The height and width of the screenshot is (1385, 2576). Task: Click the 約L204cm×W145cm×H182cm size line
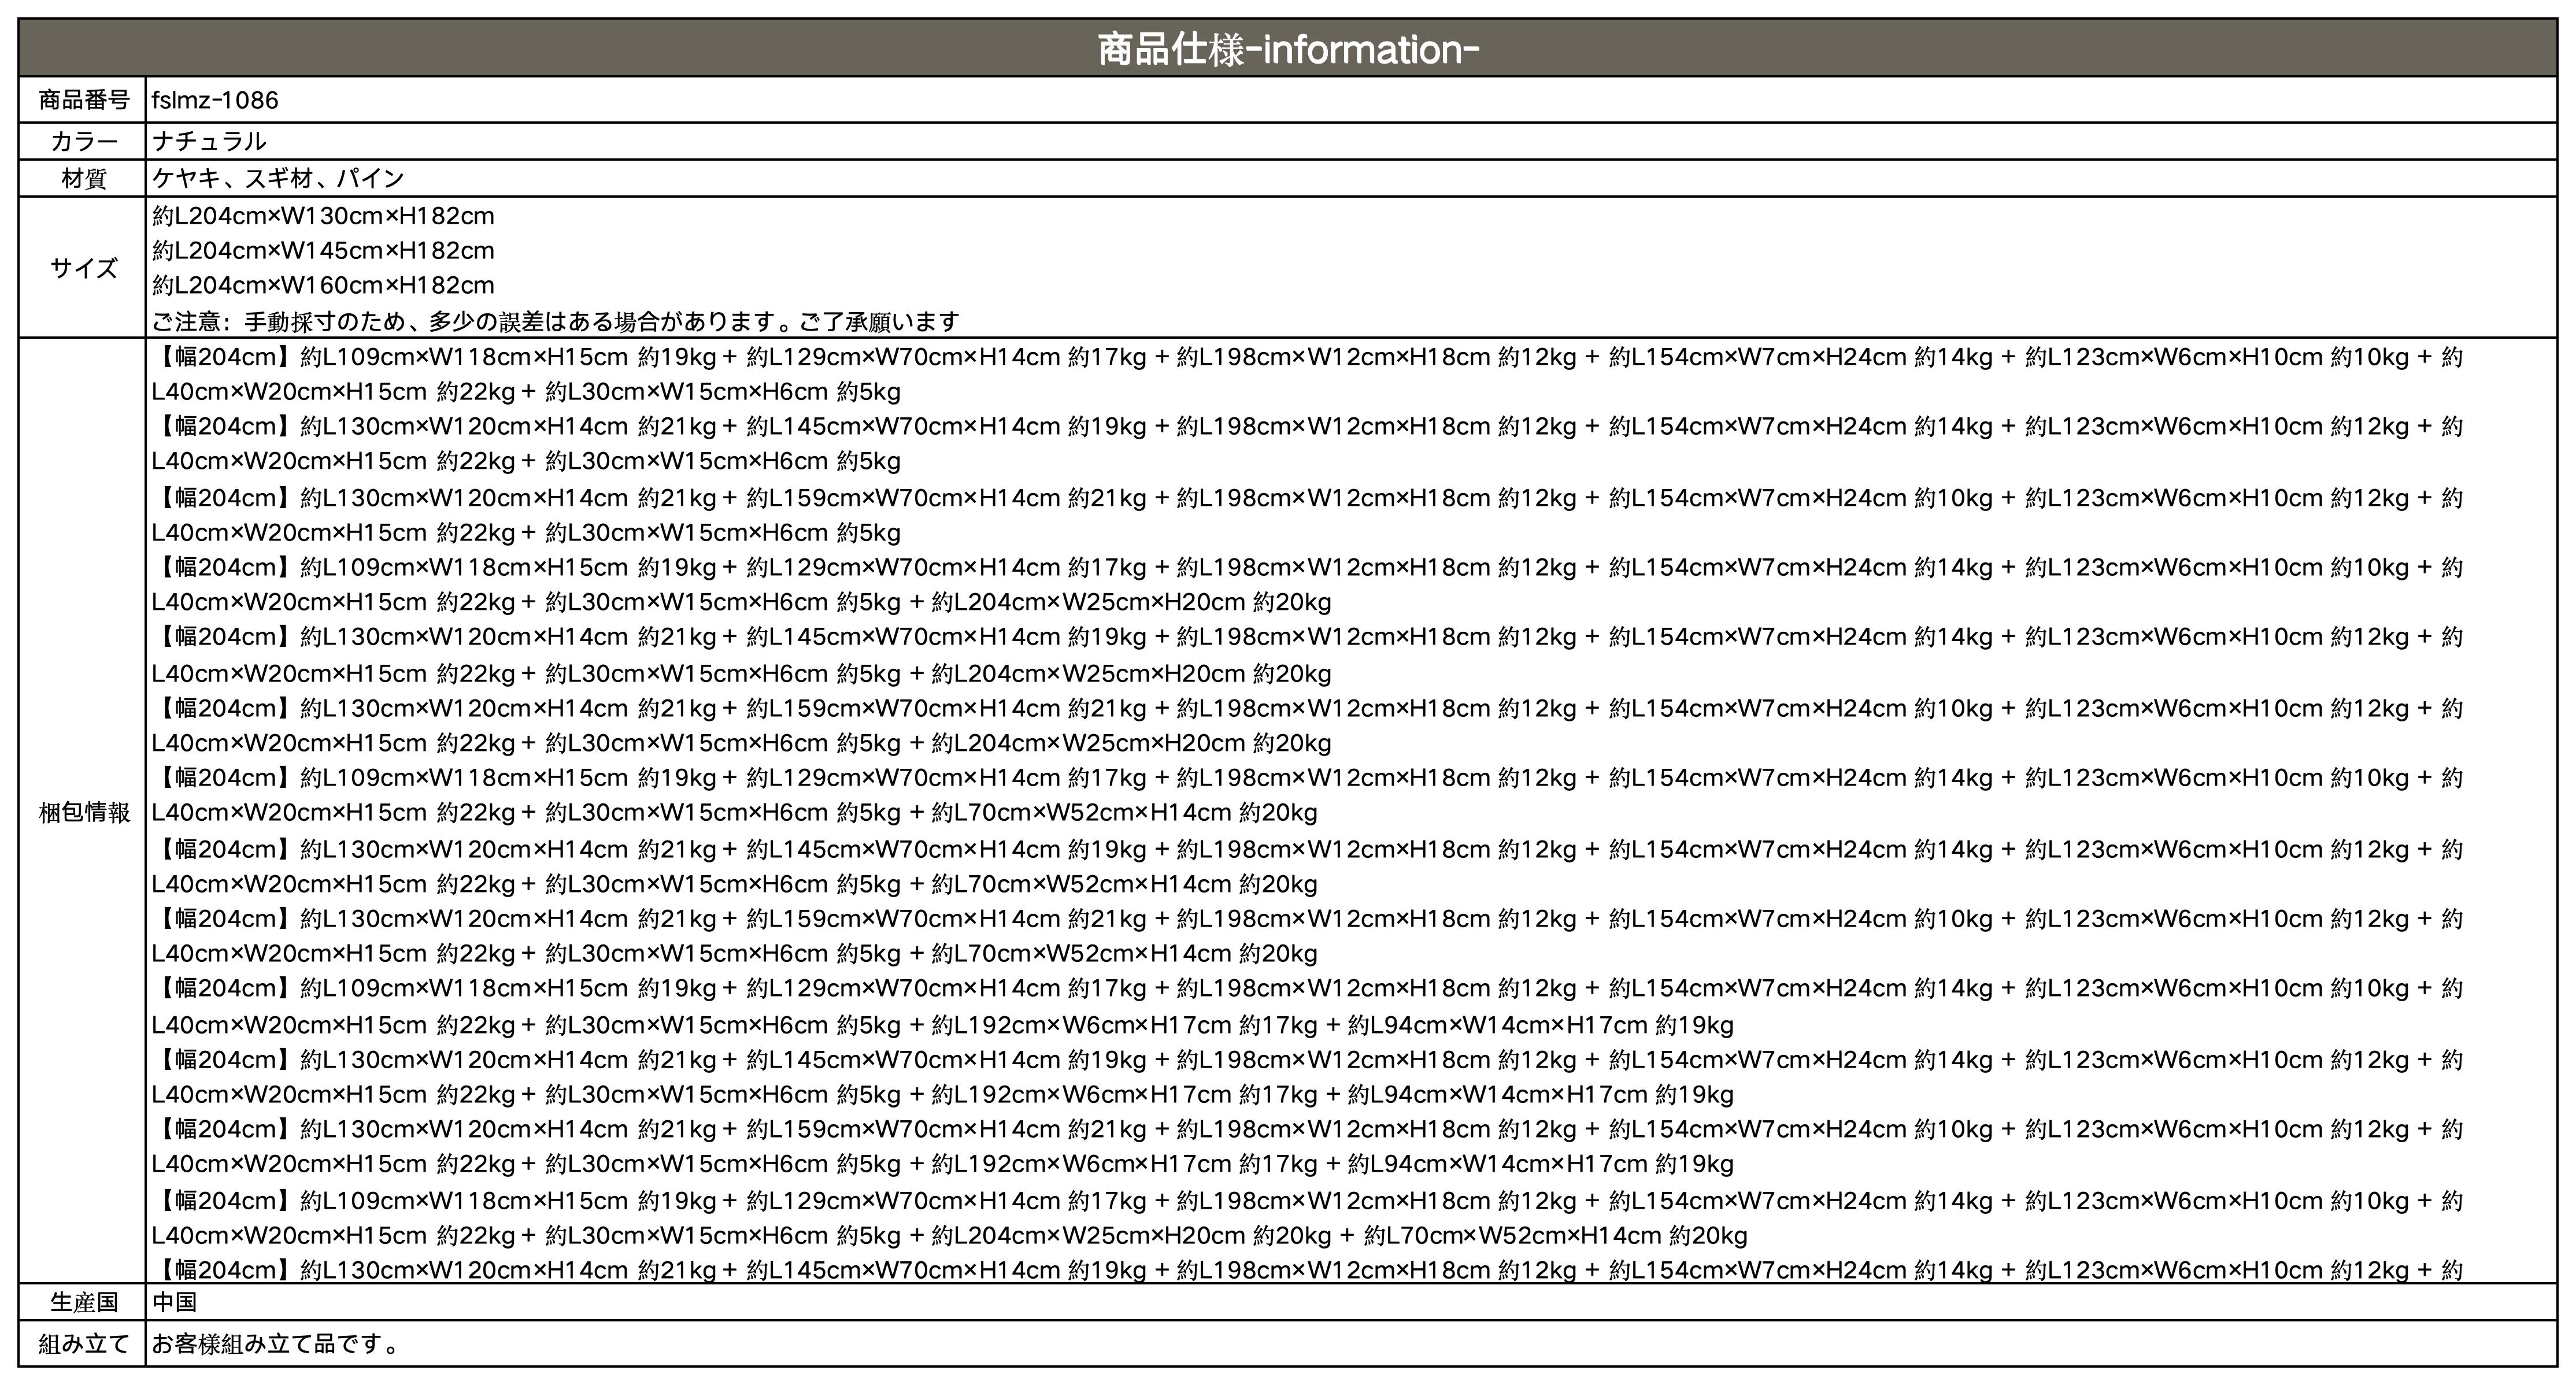click(323, 251)
